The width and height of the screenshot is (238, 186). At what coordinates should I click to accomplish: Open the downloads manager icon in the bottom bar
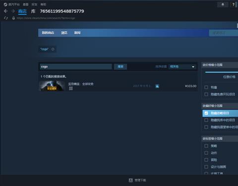click(x=130, y=180)
